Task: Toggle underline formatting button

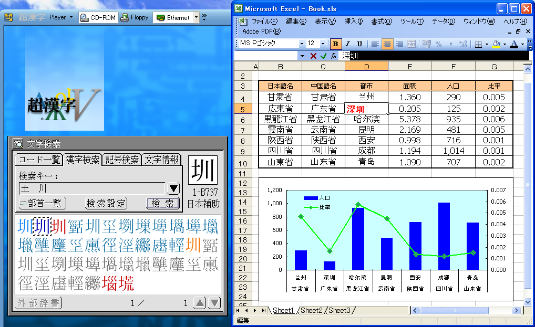Action: [x=359, y=44]
